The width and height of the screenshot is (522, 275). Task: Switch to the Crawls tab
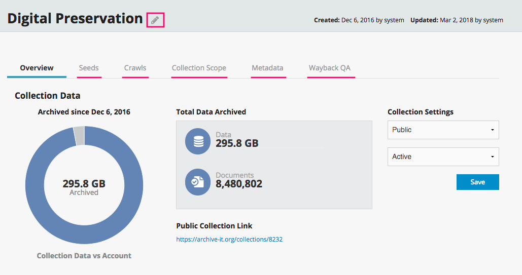(135, 68)
